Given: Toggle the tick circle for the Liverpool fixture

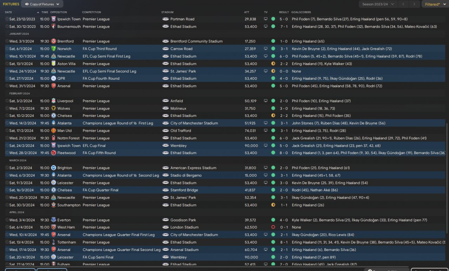Looking at the screenshot, I should (x=7, y=101).
